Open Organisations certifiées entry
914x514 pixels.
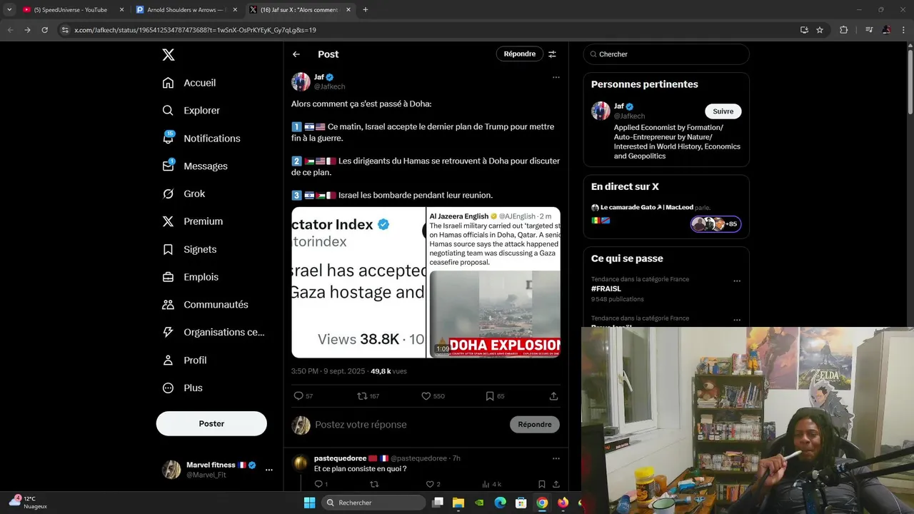pyautogui.click(x=213, y=332)
